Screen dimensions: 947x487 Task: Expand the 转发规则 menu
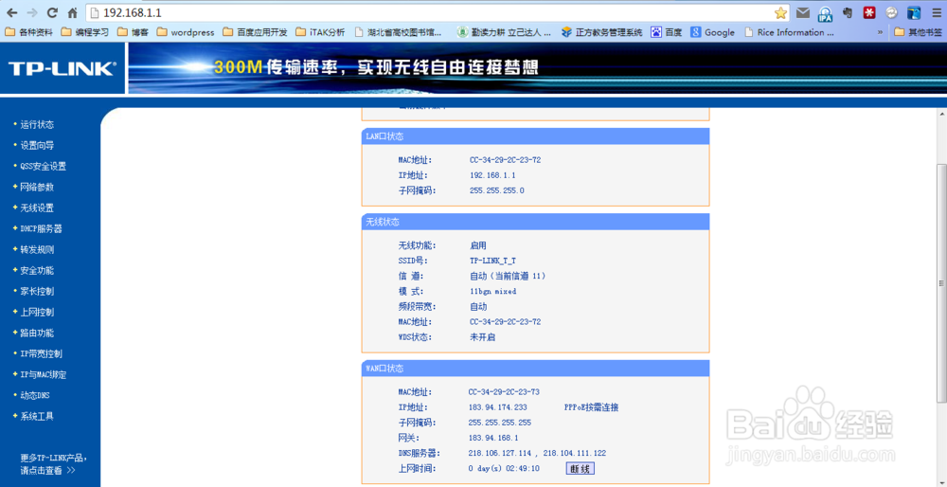point(37,249)
